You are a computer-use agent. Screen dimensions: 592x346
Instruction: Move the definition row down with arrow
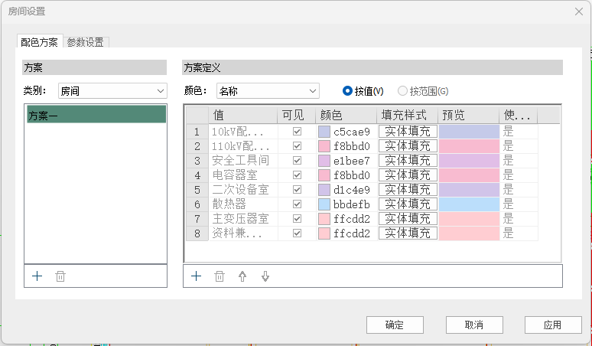coord(265,276)
